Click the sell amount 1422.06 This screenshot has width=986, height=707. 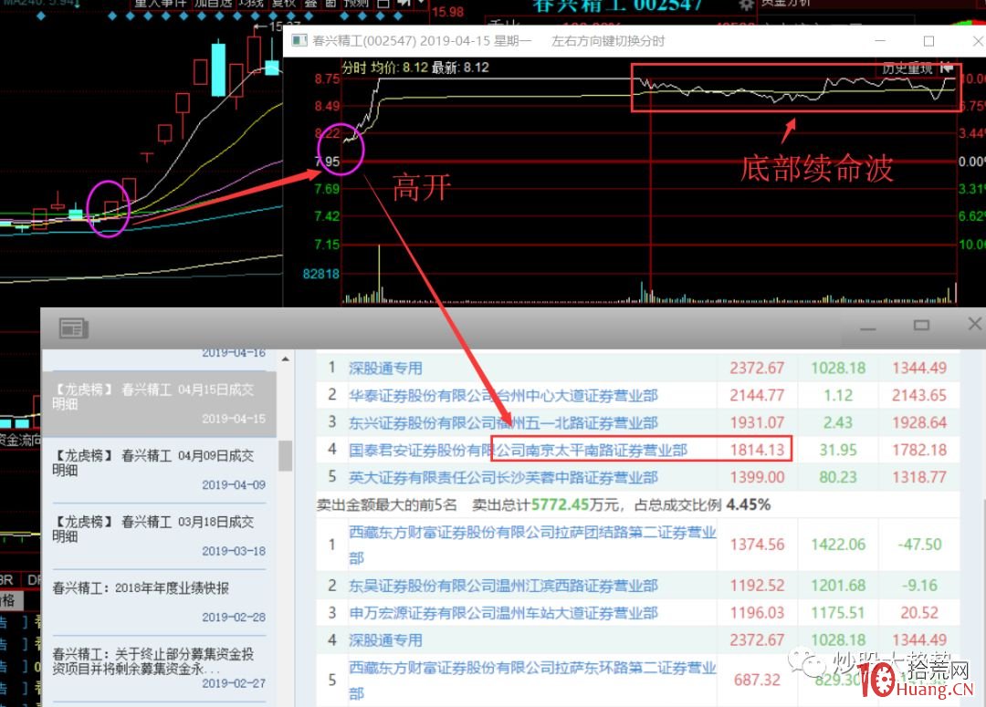[x=838, y=545]
